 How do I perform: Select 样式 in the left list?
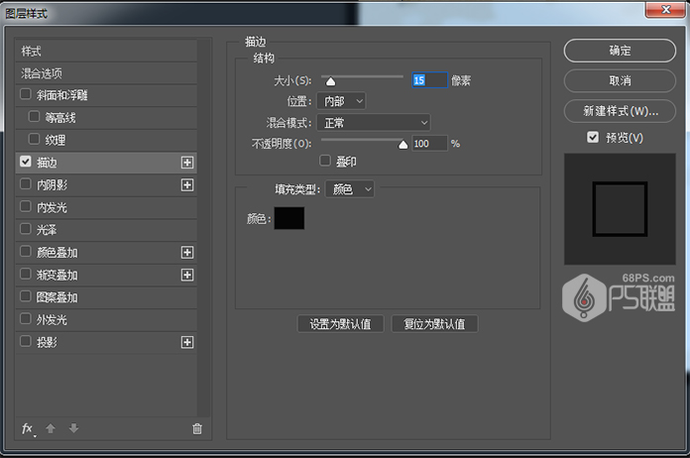coord(32,52)
